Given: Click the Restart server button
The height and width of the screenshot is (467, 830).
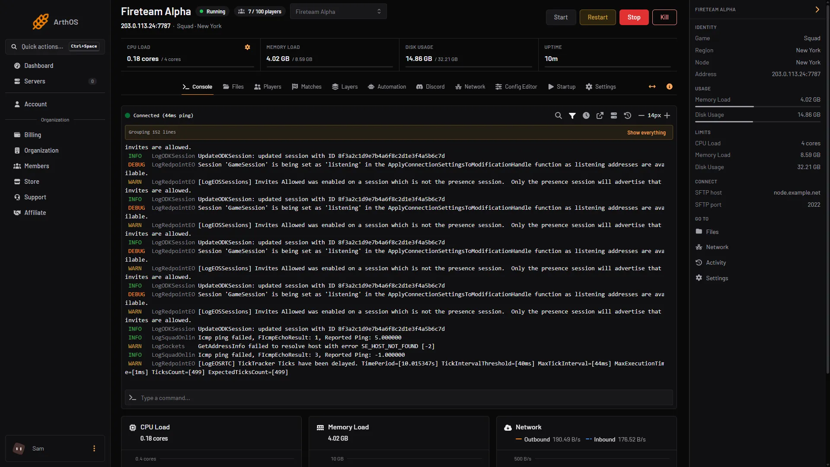Looking at the screenshot, I should tap(597, 17).
